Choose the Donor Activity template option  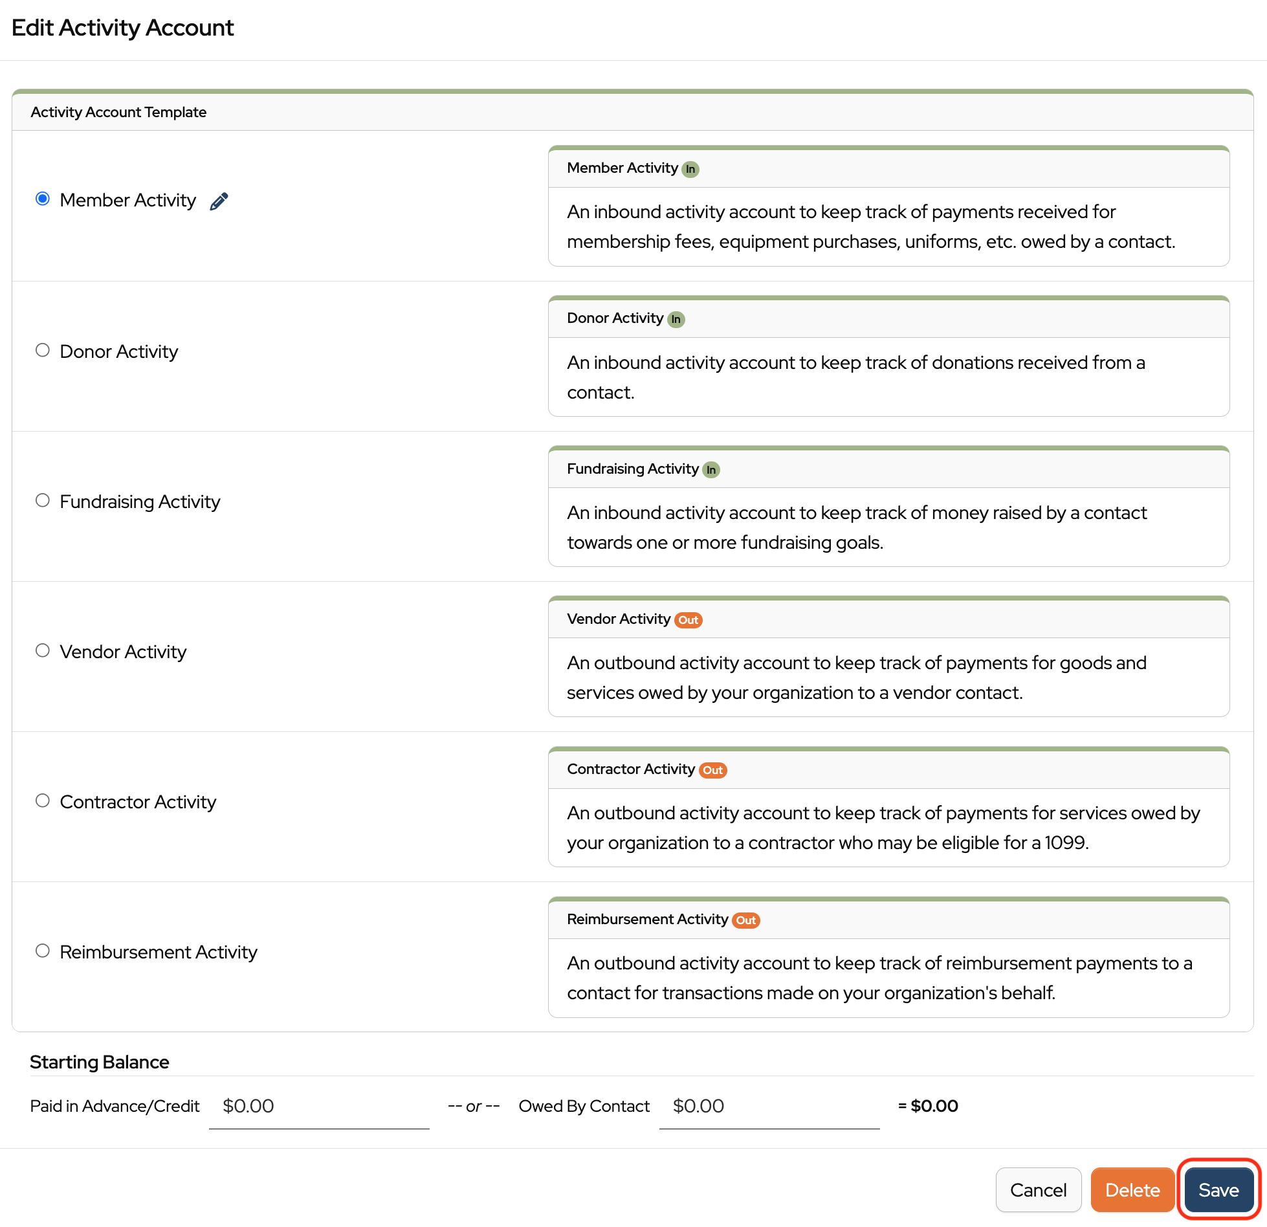pos(43,350)
